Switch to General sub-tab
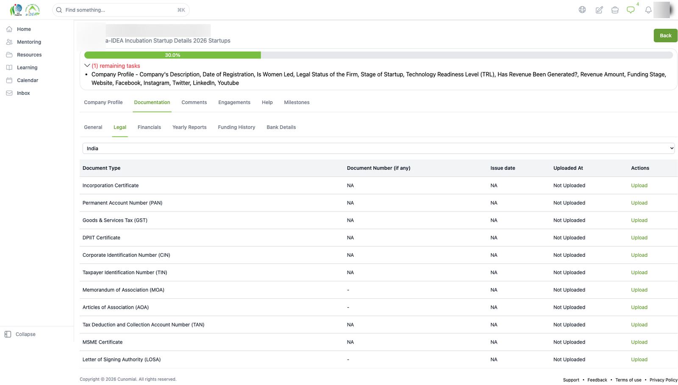Screen dimensions: 678x385 click(93, 127)
